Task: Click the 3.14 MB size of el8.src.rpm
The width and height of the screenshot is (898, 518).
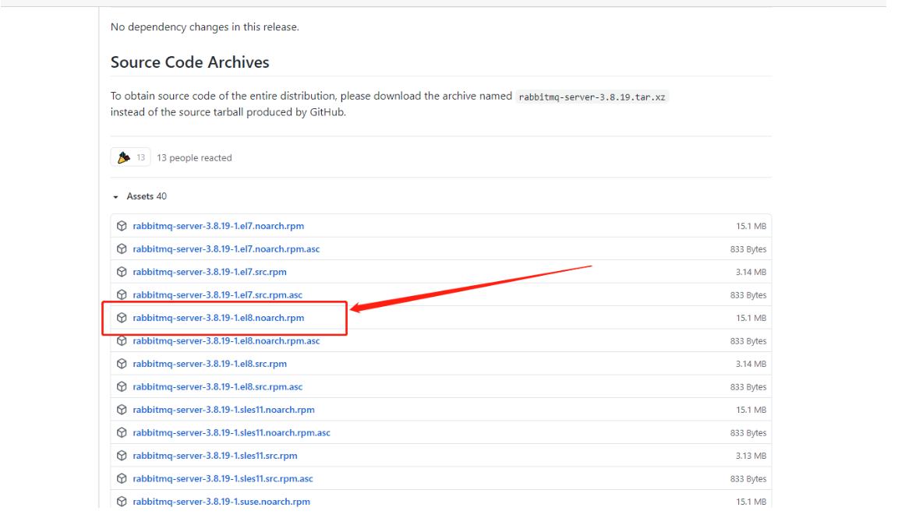Action: click(751, 364)
